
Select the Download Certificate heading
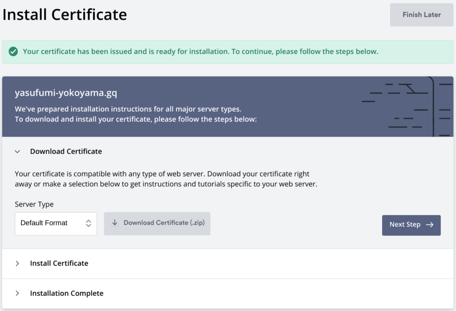(x=66, y=151)
